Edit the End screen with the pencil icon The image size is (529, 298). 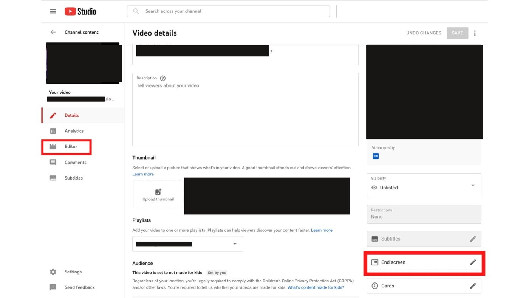[x=473, y=262]
